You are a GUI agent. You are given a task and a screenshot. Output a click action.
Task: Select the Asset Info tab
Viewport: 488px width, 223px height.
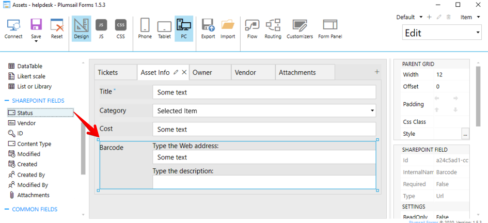155,72
